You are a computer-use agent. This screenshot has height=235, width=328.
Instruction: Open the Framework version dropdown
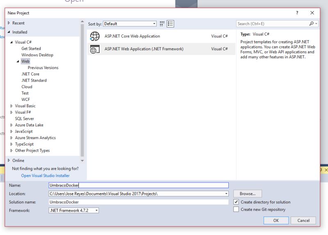(x=74, y=210)
